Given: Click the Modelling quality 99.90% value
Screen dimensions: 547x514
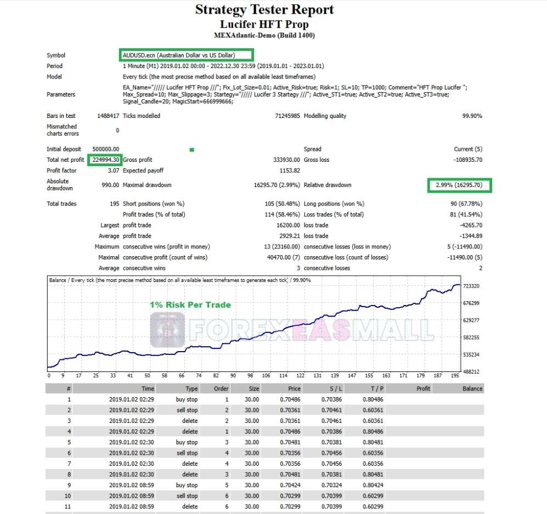Looking at the screenshot, I should click(x=472, y=116).
